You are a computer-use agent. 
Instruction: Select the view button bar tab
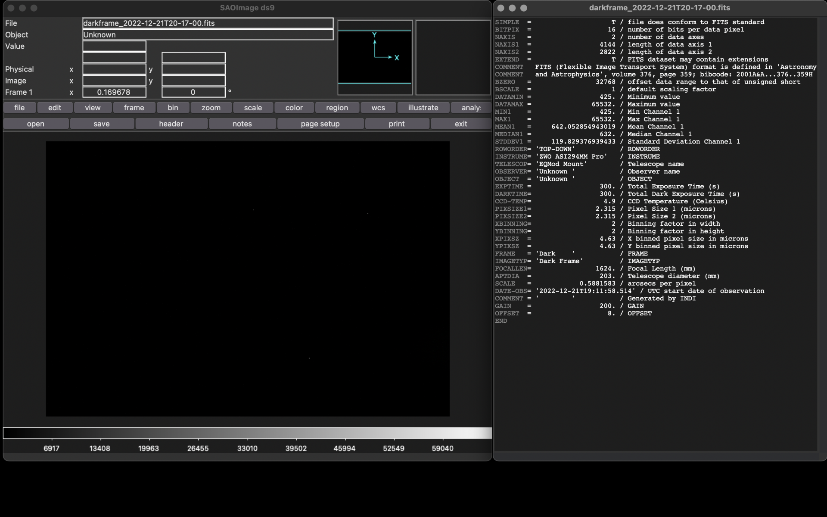(93, 108)
